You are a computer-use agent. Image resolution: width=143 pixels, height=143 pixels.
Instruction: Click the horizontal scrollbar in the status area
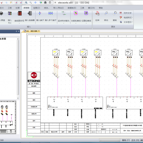[x=110, y=140]
